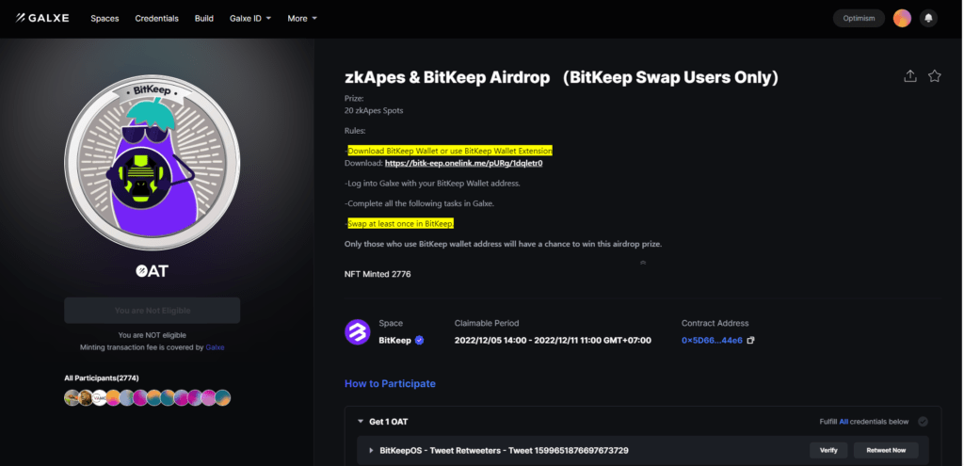Click the credentials completion check circle

[923, 422]
